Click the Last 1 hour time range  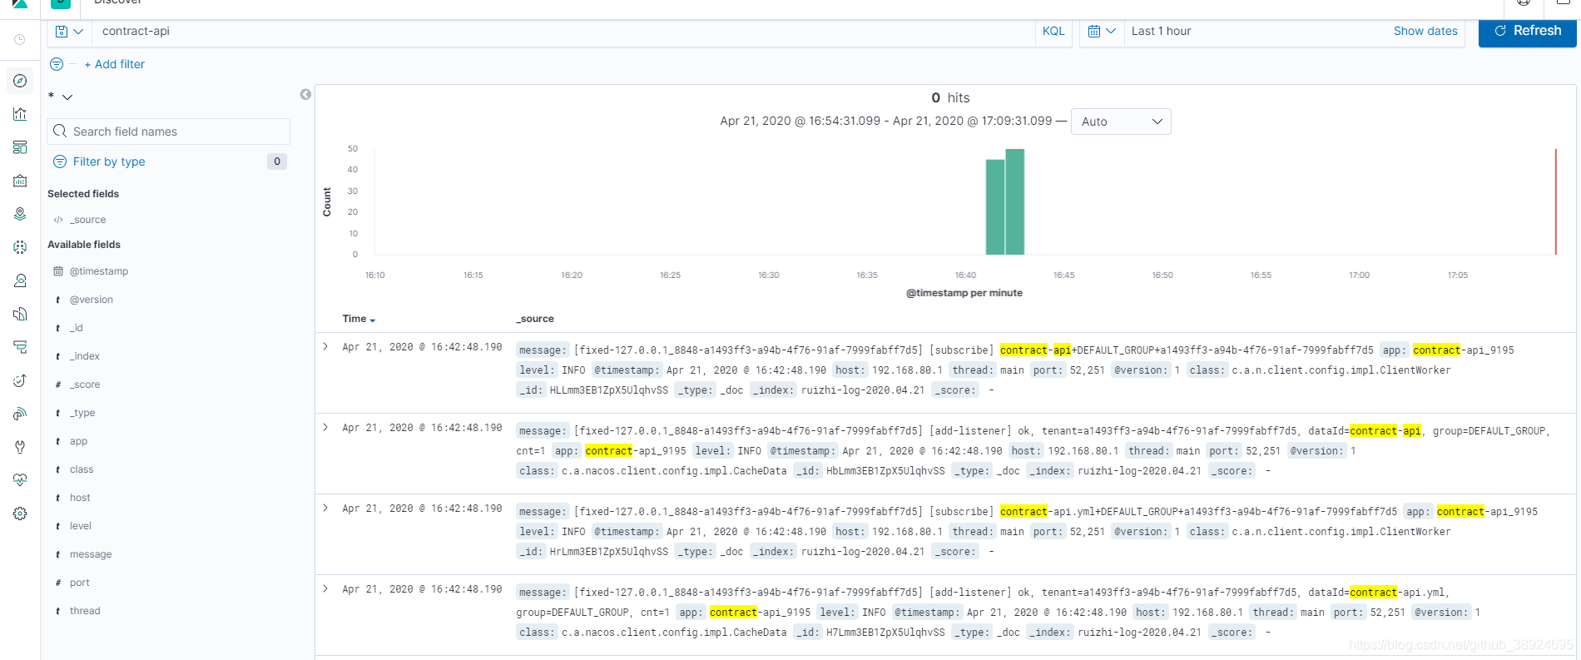1161,31
